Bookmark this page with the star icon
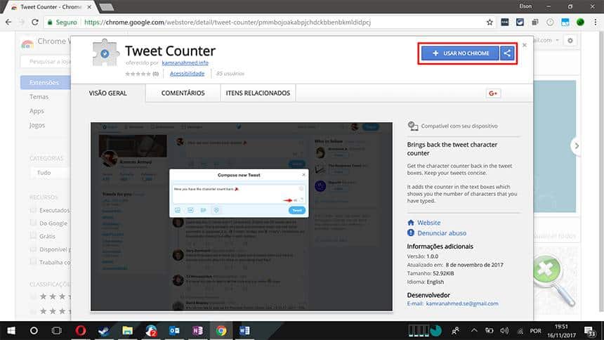This screenshot has width=604, height=340. 490,22
